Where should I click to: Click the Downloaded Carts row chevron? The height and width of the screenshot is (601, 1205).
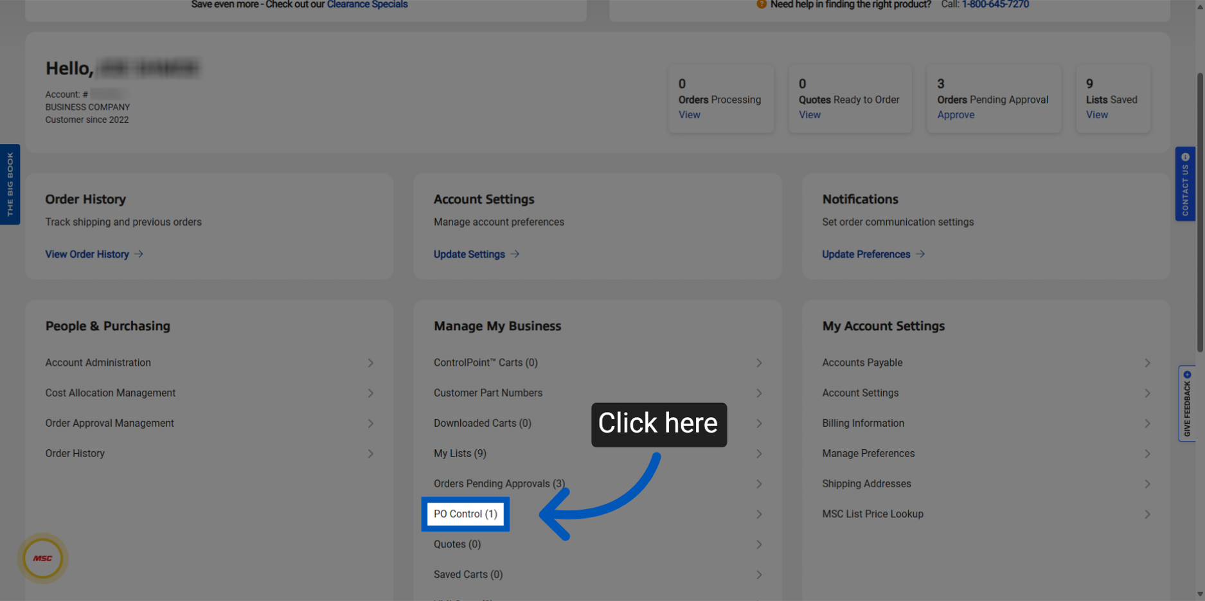click(x=759, y=424)
